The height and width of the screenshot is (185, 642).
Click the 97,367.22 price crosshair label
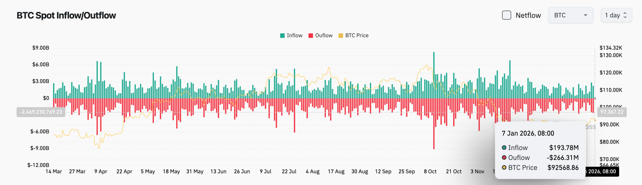[612, 112]
